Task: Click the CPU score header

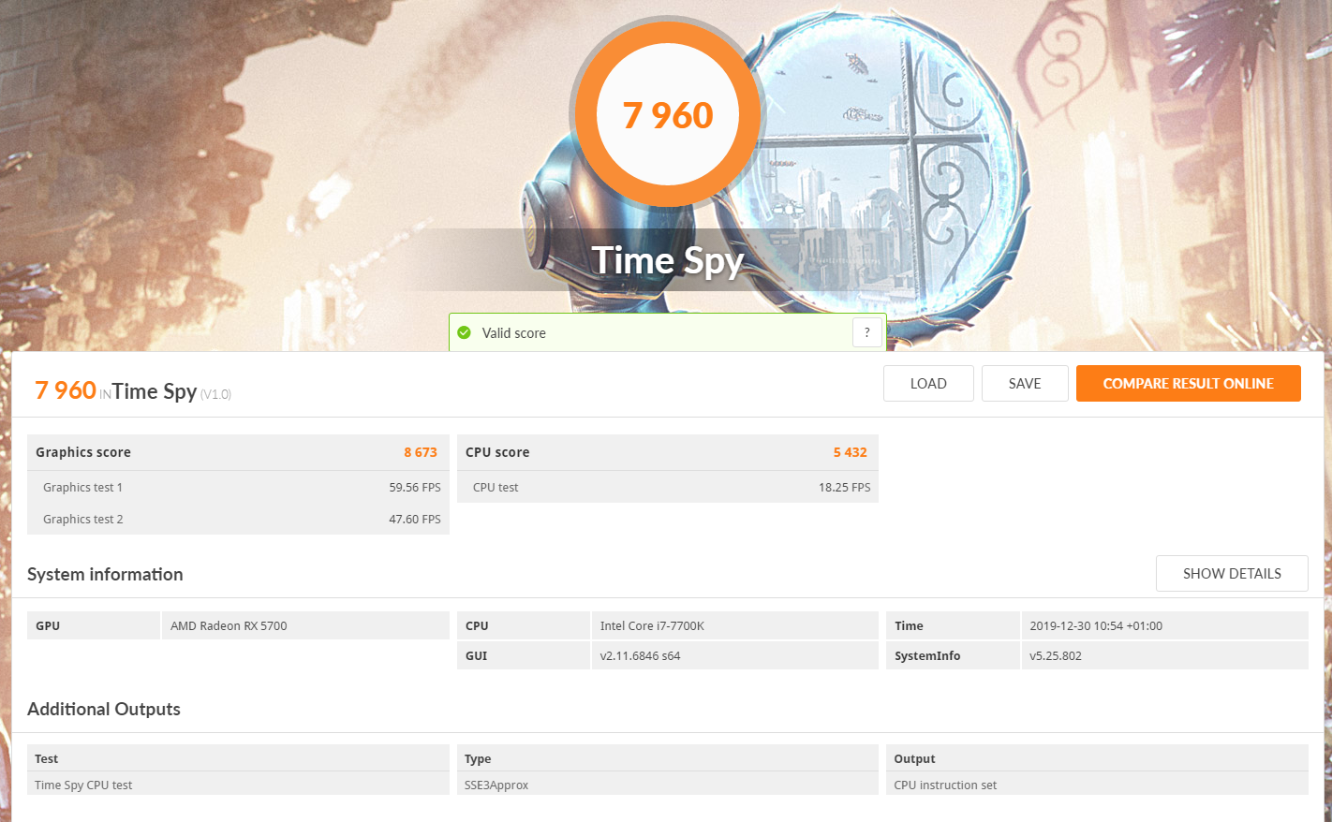Action: coord(667,452)
